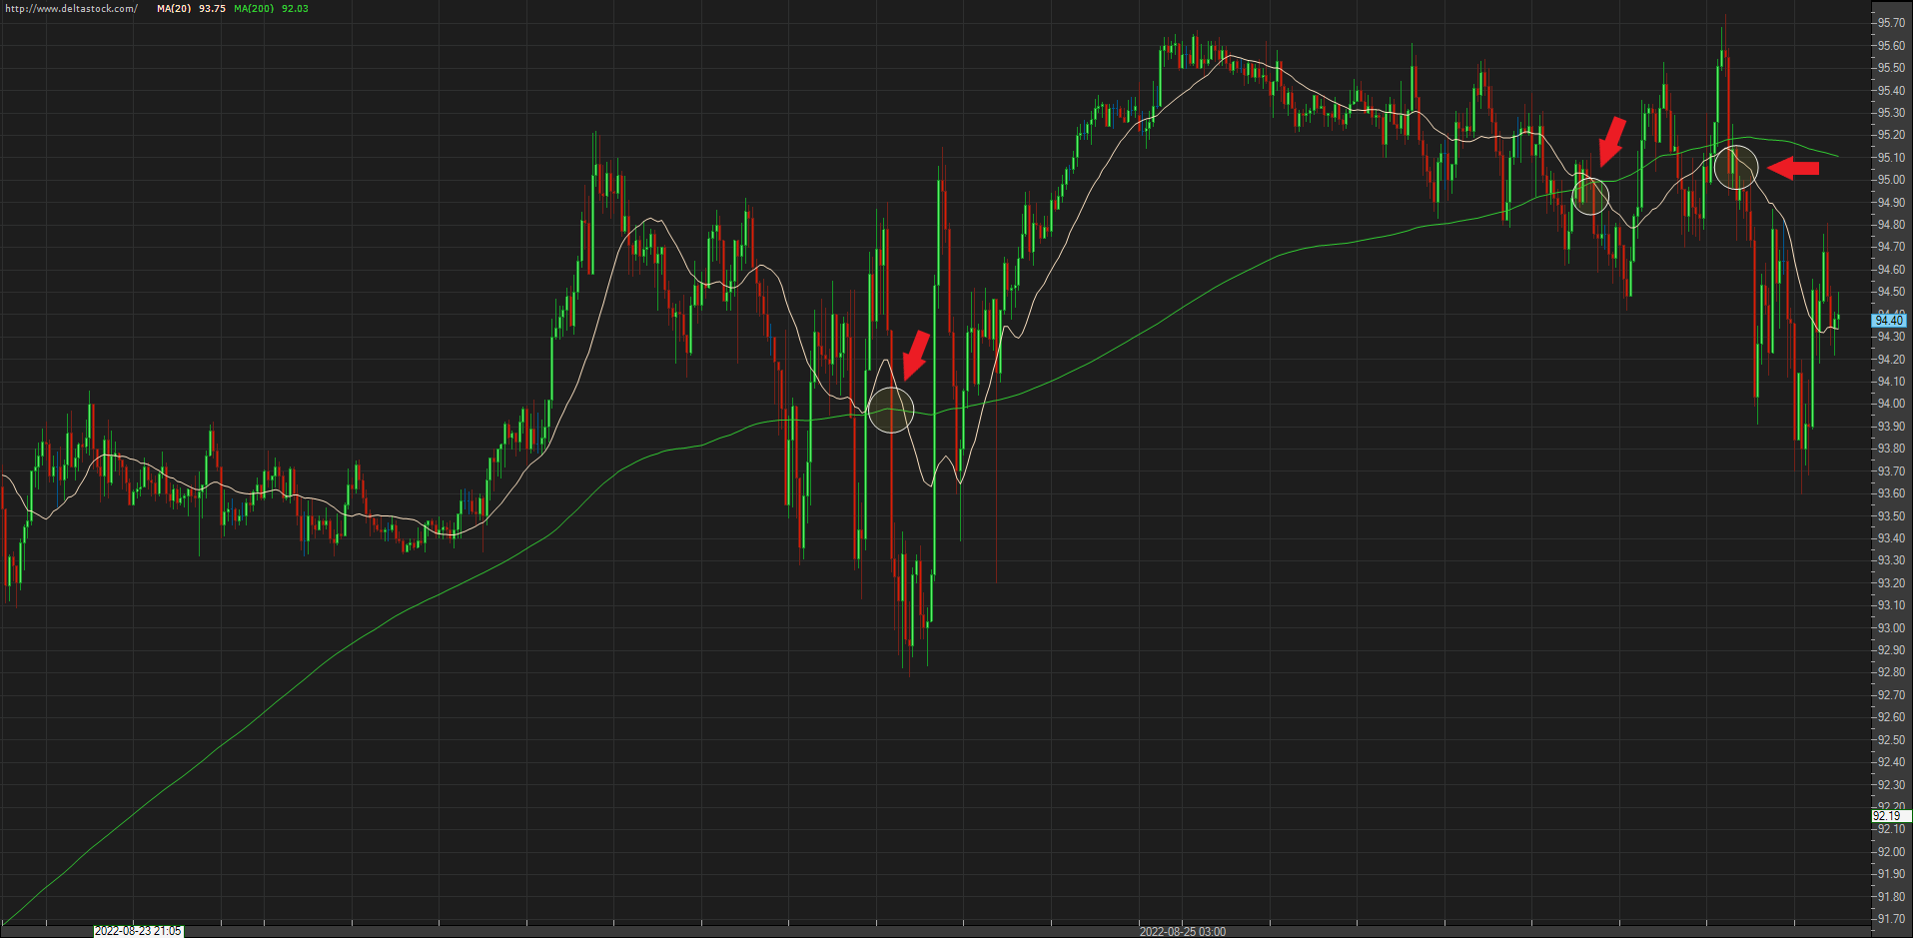1913x938 pixels.
Task: Click the 92.90 price axis label
Action: point(1890,650)
